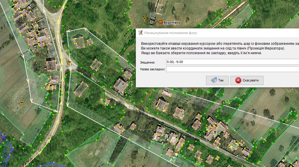Click the Так confirm button
This screenshot has height=167, width=299.
[217, 80]
